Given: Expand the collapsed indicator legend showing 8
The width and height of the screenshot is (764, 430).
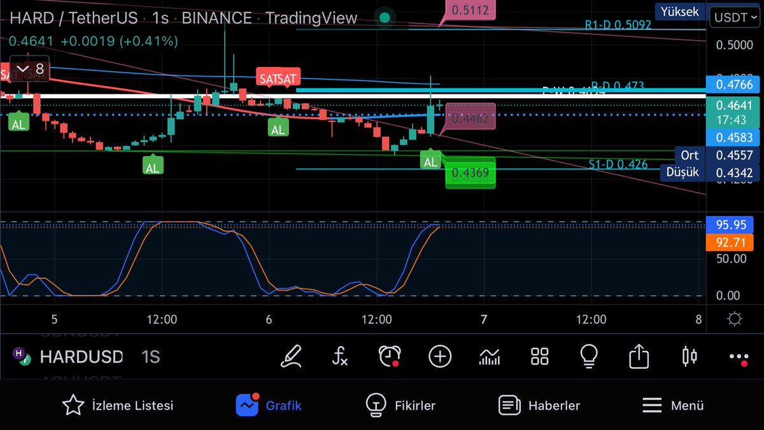Looking at the screenshot, I should pyautogui.click(x=30, y=69).
